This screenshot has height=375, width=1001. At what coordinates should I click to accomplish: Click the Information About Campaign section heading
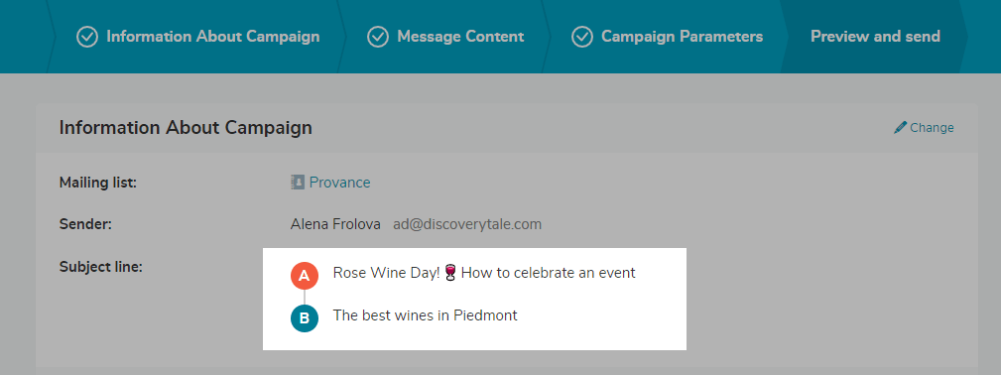pyautogui.click(x=186, y=128)
